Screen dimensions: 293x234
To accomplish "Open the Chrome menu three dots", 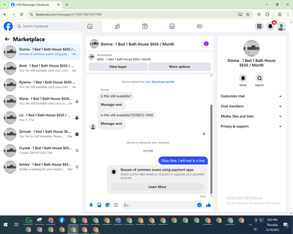I will tap(288, 14).
